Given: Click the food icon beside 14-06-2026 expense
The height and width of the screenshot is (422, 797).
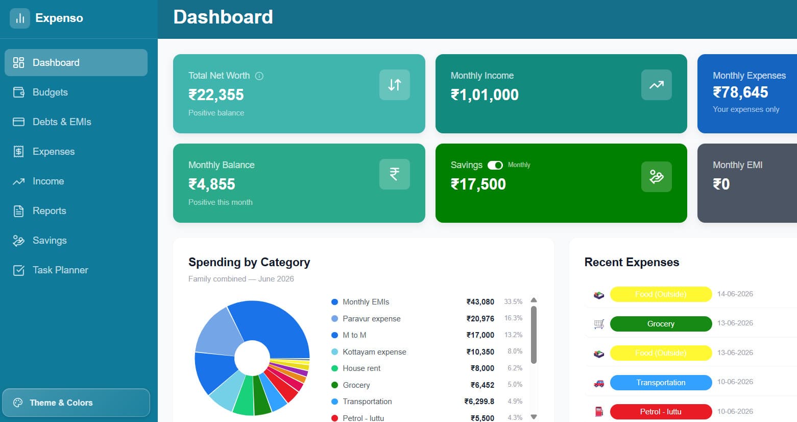Looking at the screenshot, I should tap(599, 294).
